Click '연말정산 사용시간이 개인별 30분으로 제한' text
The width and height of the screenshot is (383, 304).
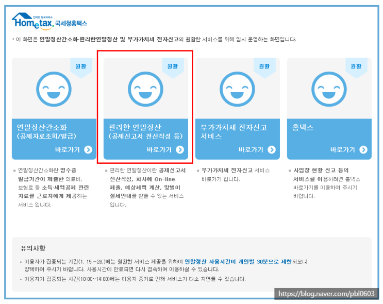tap(238, 262)
